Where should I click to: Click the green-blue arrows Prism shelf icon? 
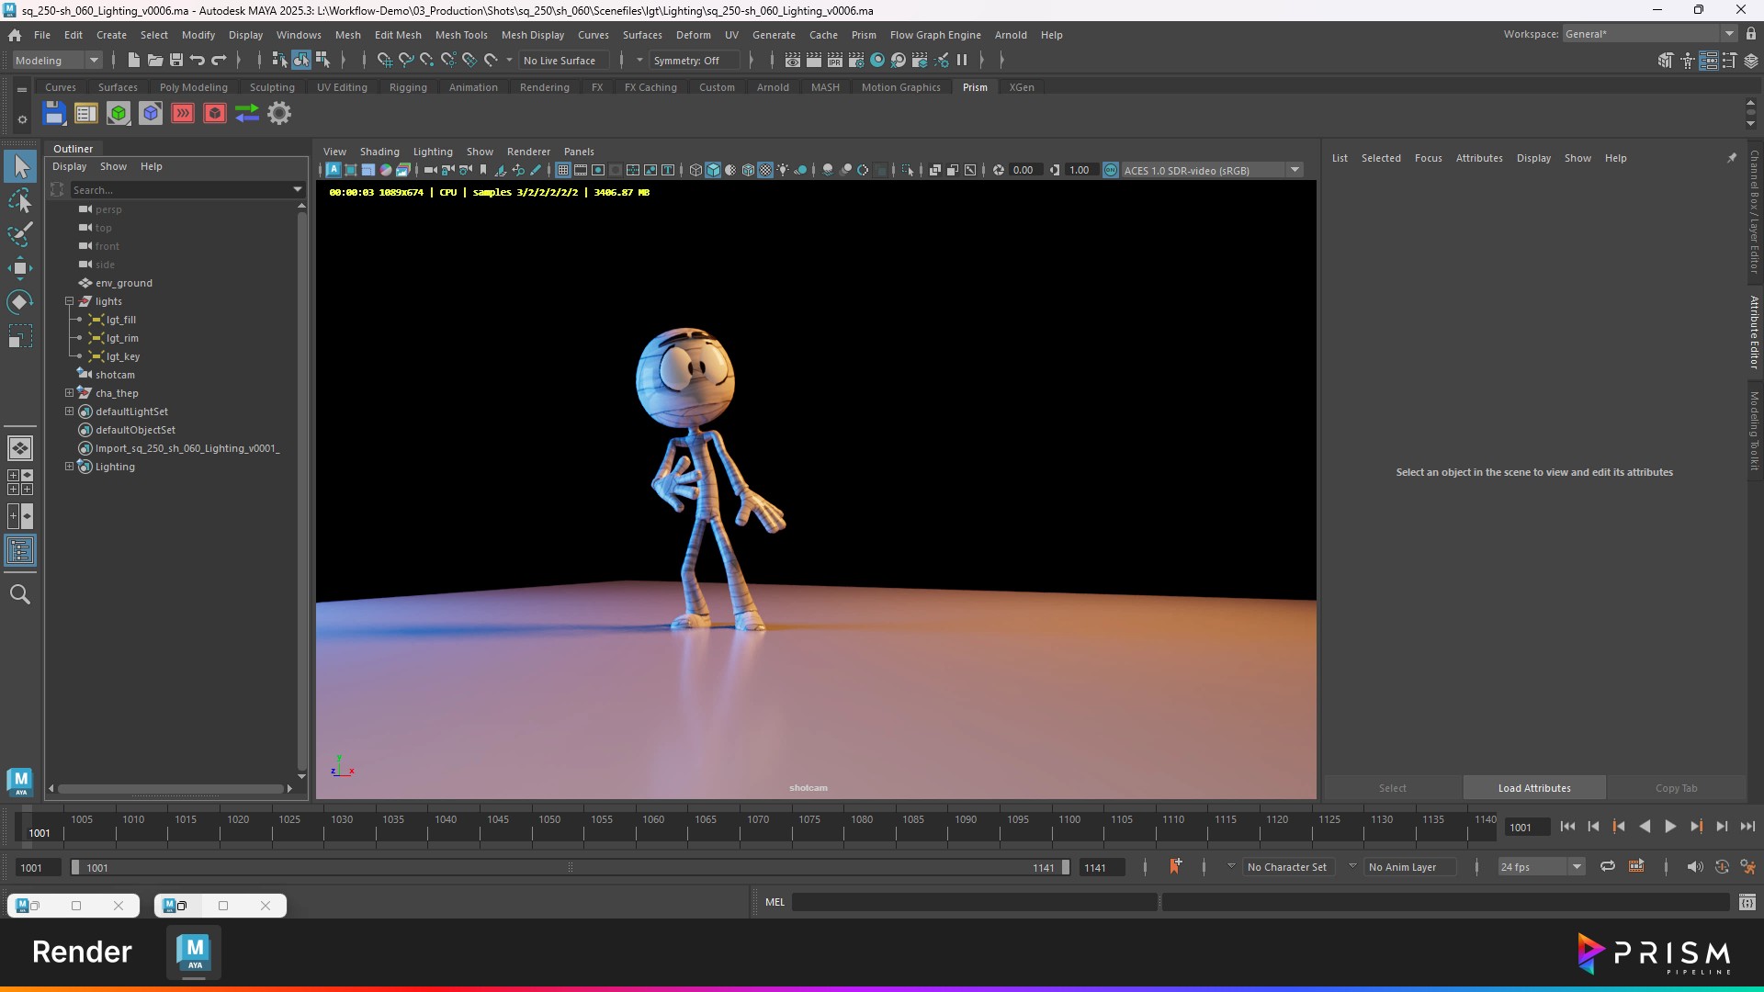(x=247, y=114)
